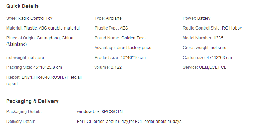The width and height of the screenshot is (279, 131).
Task: Click the window box, 8PCS/CTN packaging text
Action: [99, 112]
